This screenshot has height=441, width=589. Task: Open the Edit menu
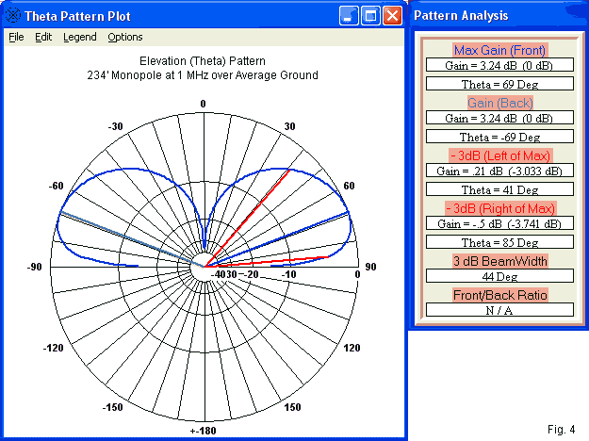[x=43, y=37]
